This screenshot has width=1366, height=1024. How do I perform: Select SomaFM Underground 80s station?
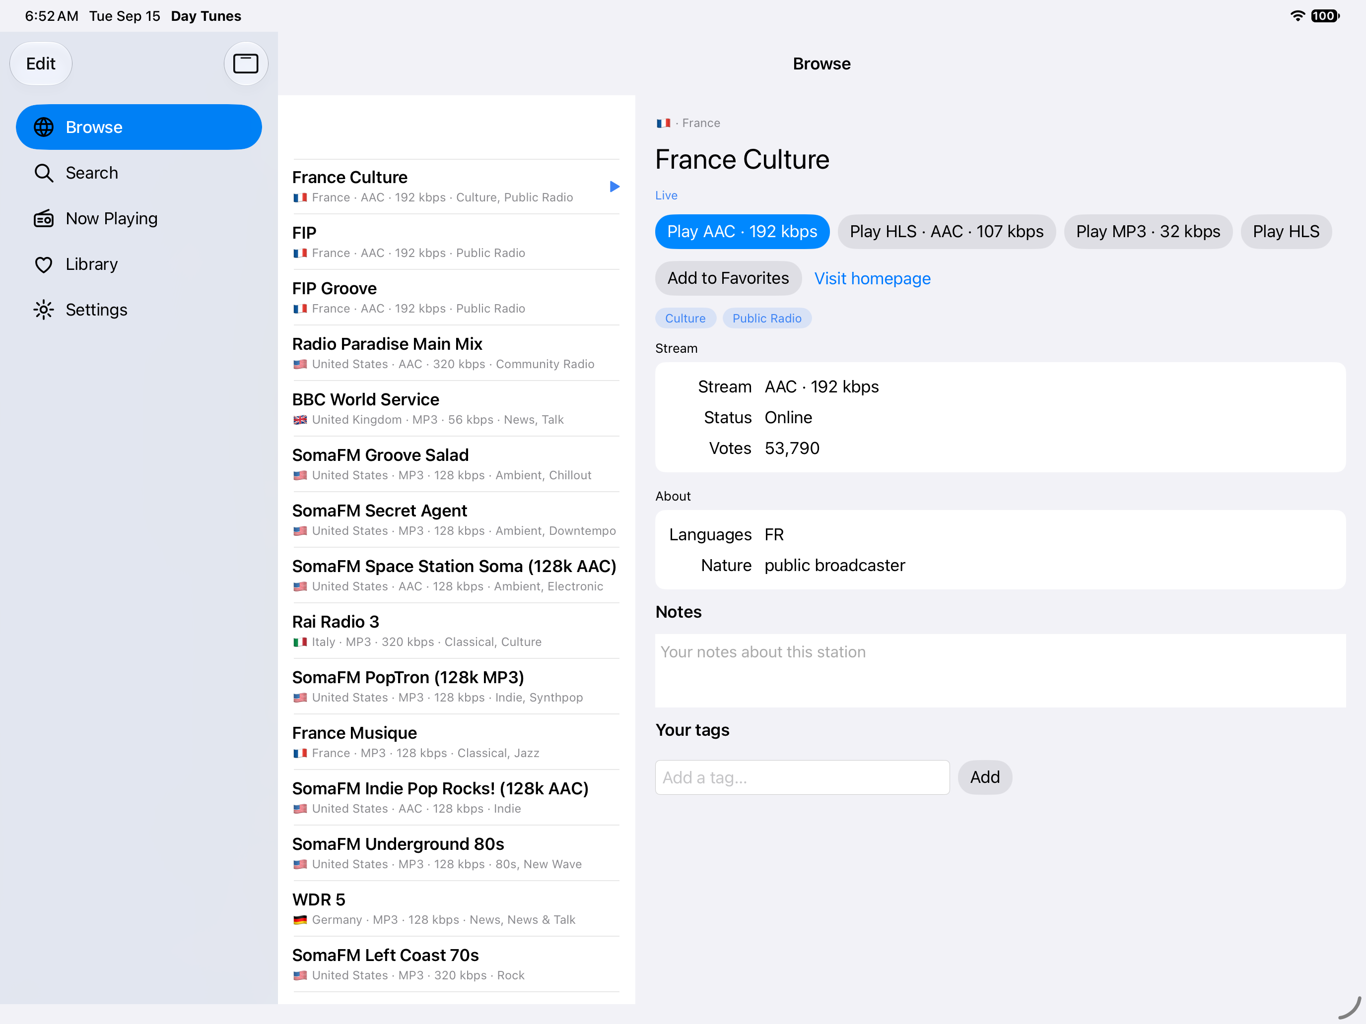(x=456, y=853)
